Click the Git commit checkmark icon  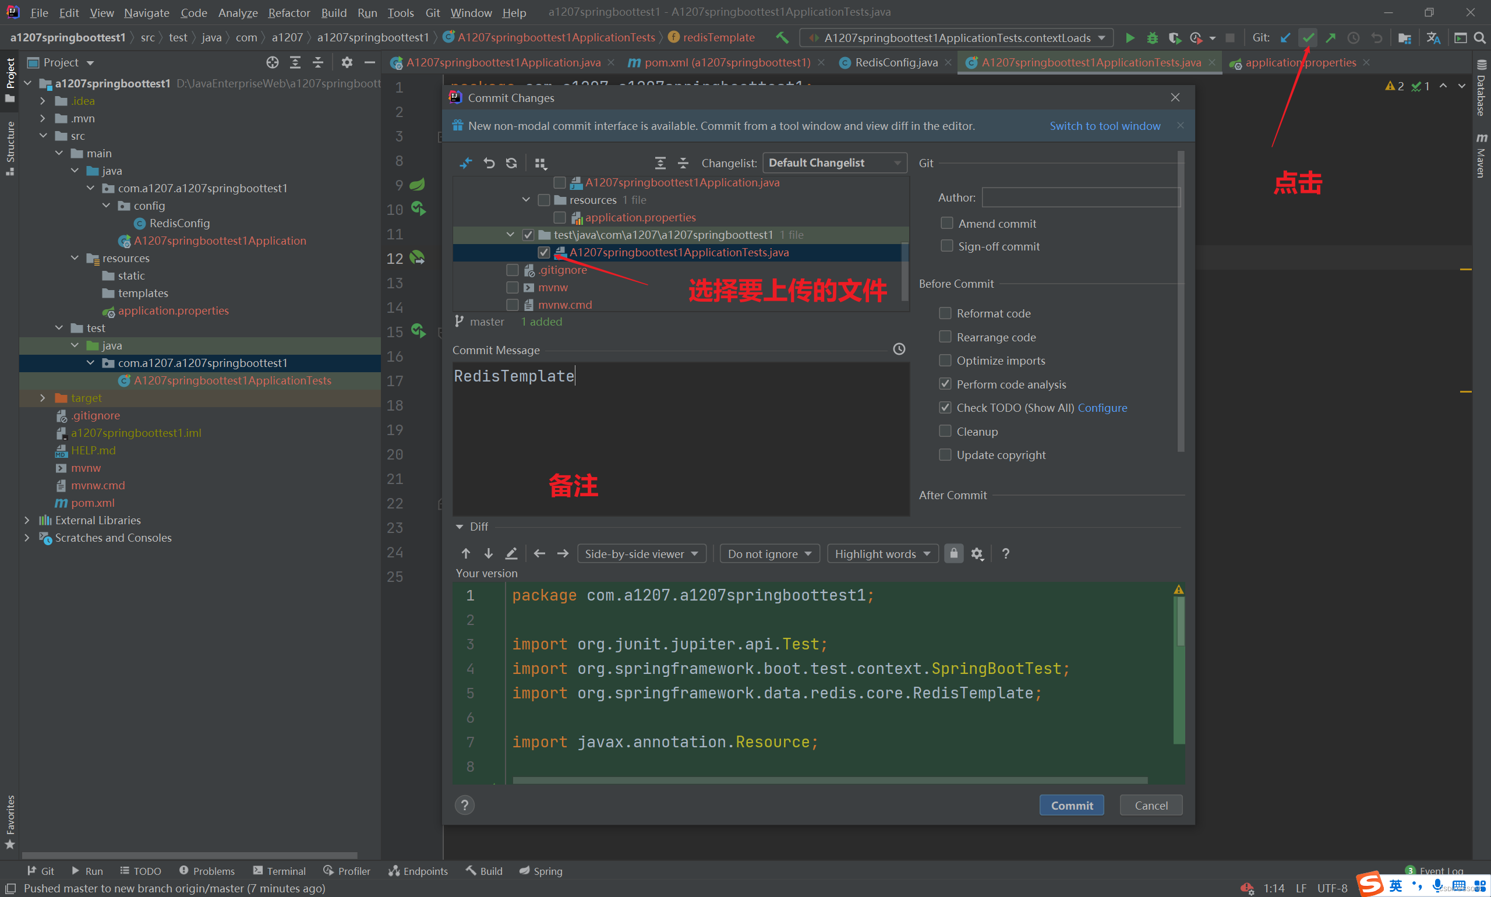1308,37
